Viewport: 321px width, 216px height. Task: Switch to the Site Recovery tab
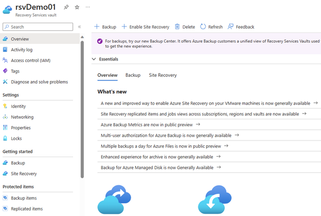point(163,75)
